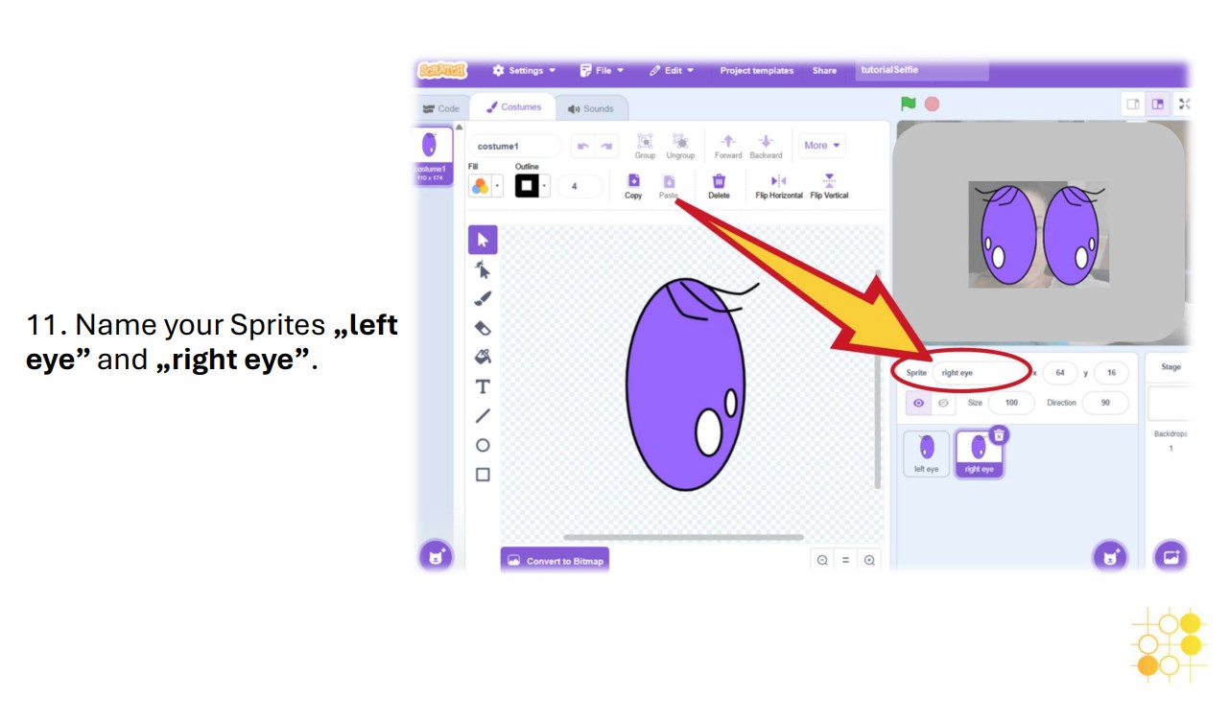Open the Fill color picker

[x=480, y=184]
